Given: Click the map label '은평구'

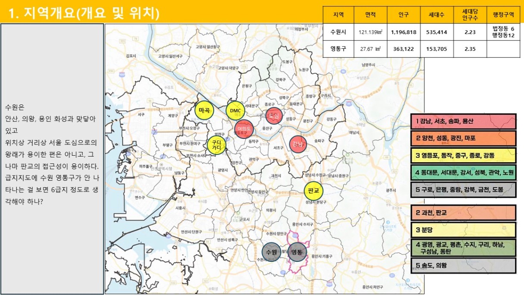Looking at the screenshot, I should [x=246, y=86].
